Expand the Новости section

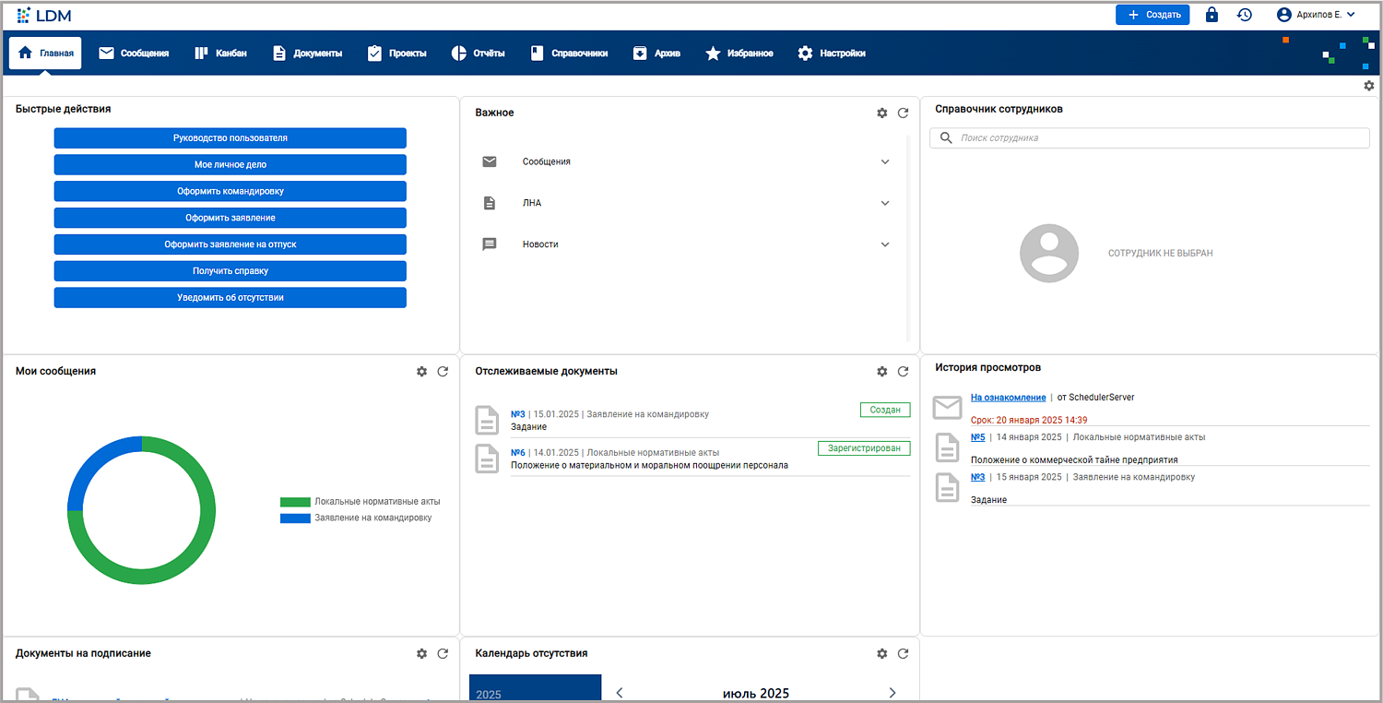tap(885, 244)
